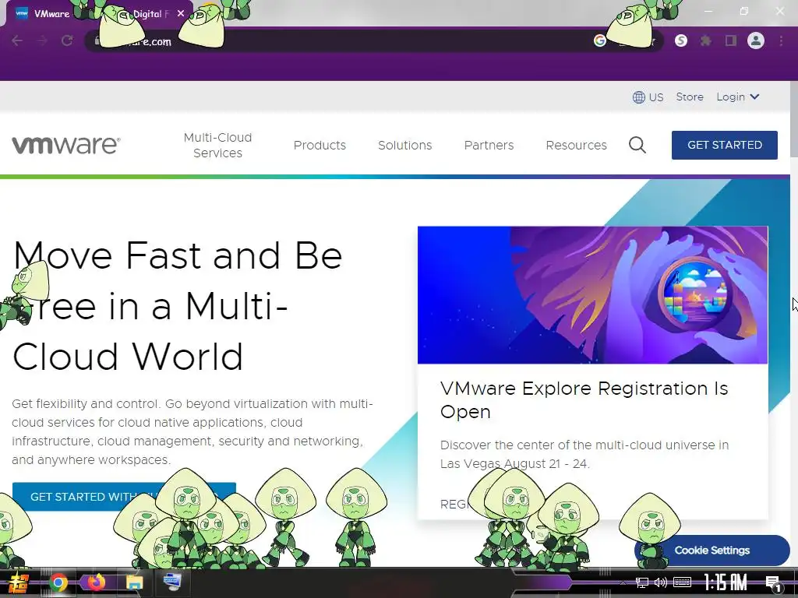
Task: Open VMware Explore Registration Is Open heading
Action: (584, 399)
